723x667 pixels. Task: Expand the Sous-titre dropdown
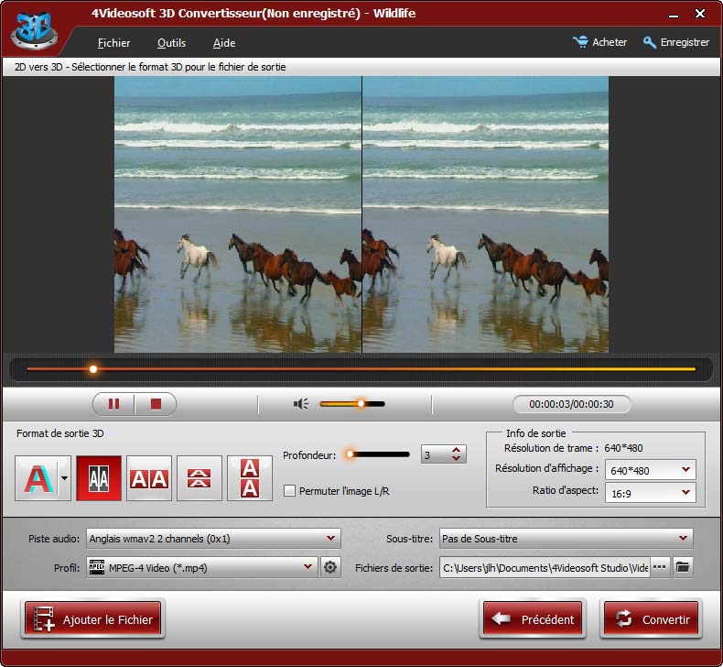tap(566, 539)
